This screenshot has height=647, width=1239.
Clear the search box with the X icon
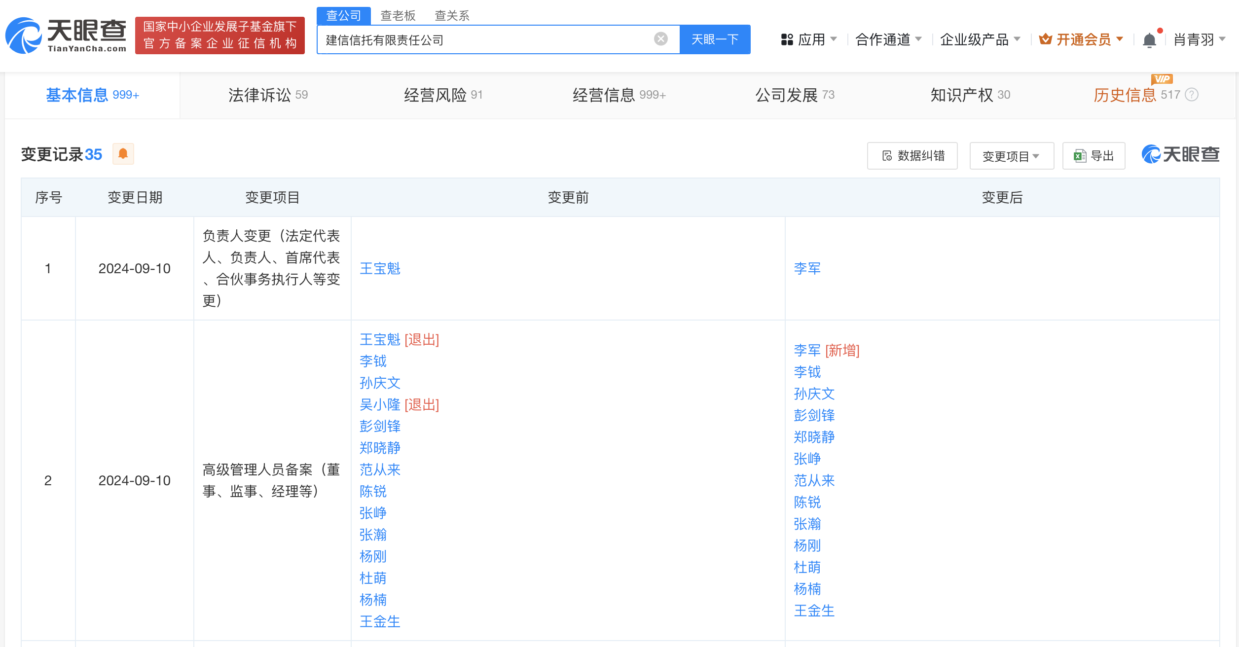pos(660,39)
